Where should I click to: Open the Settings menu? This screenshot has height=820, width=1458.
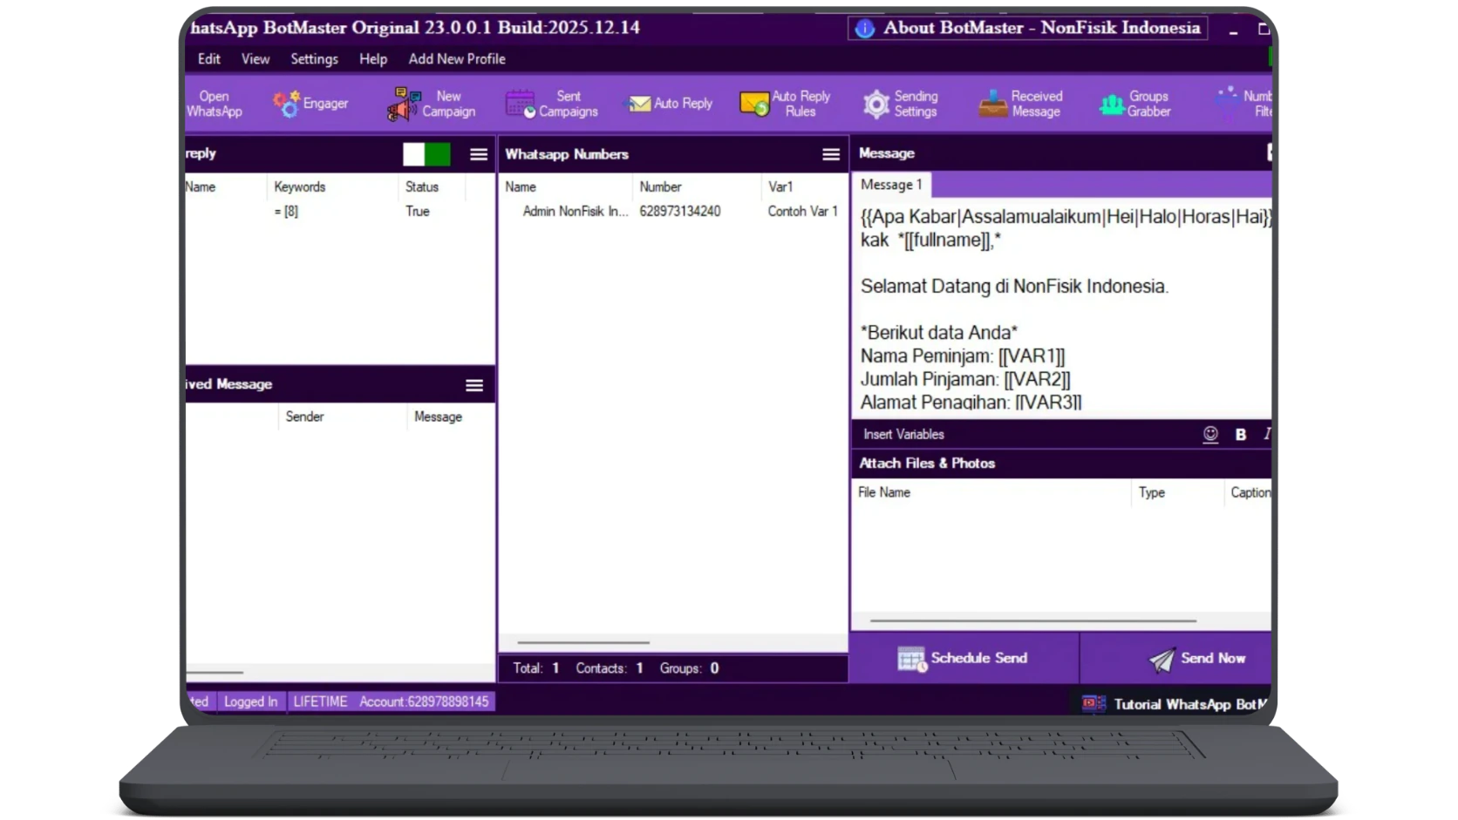tap(314, 59)
